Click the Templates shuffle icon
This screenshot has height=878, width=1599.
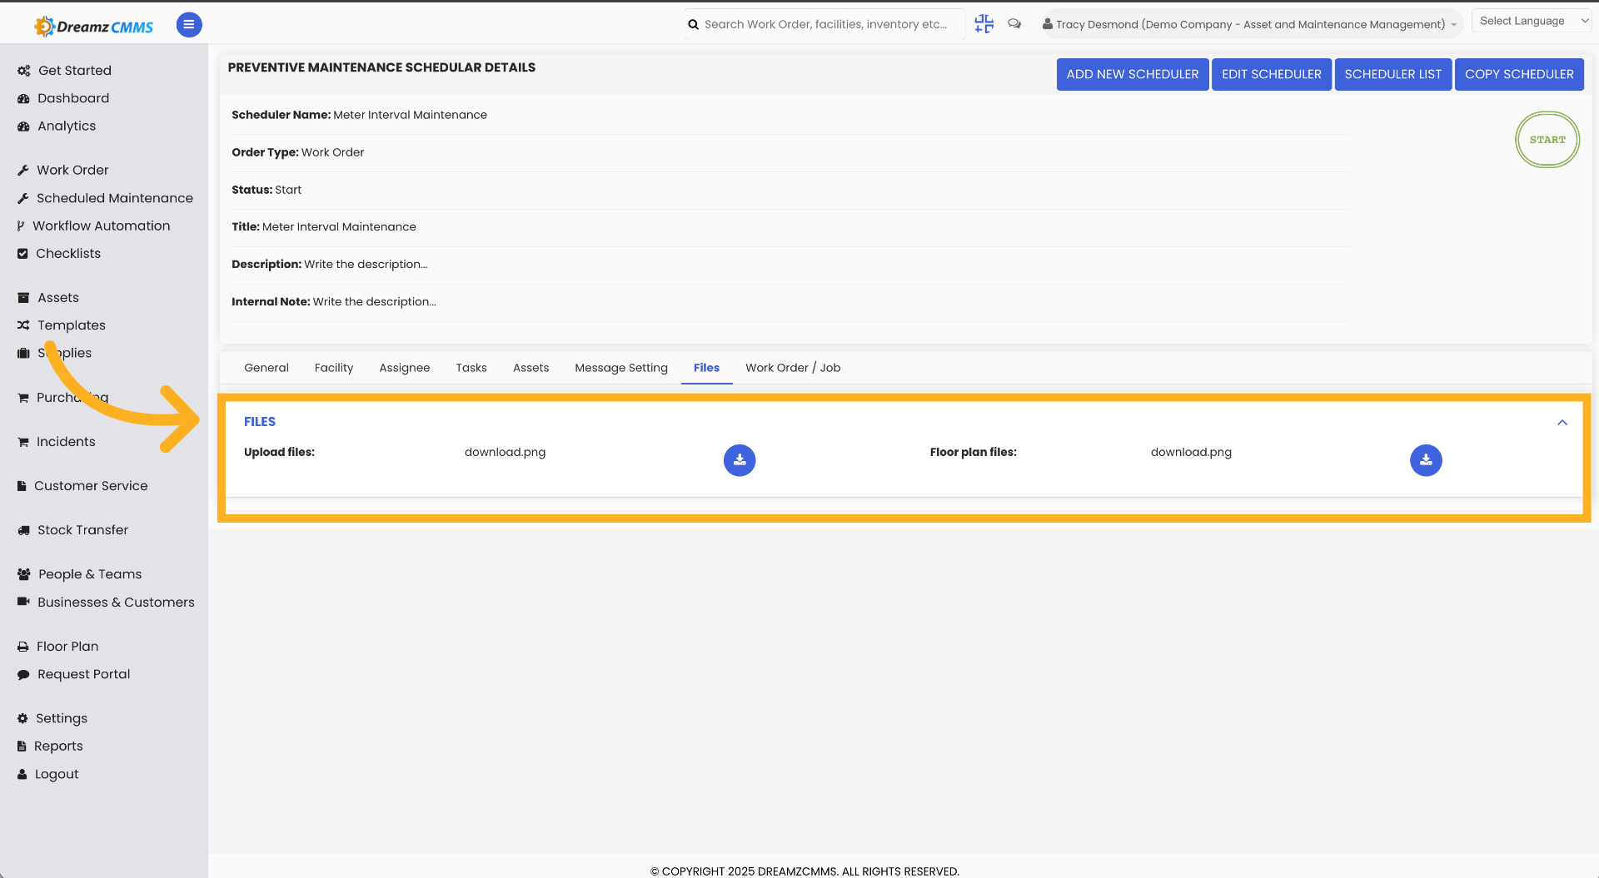tap(23, 325)
